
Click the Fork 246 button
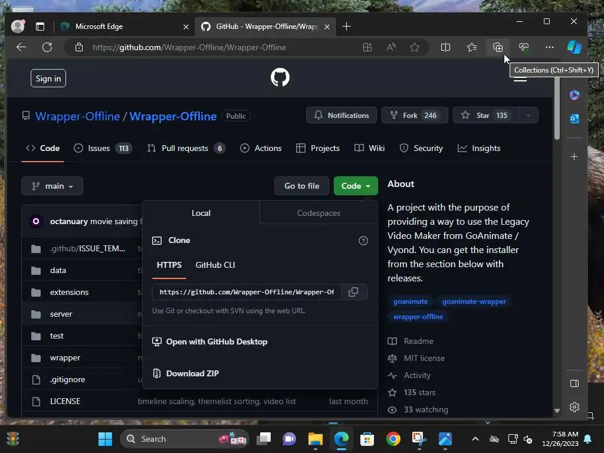pyautogui.click(x=415, y=116)
